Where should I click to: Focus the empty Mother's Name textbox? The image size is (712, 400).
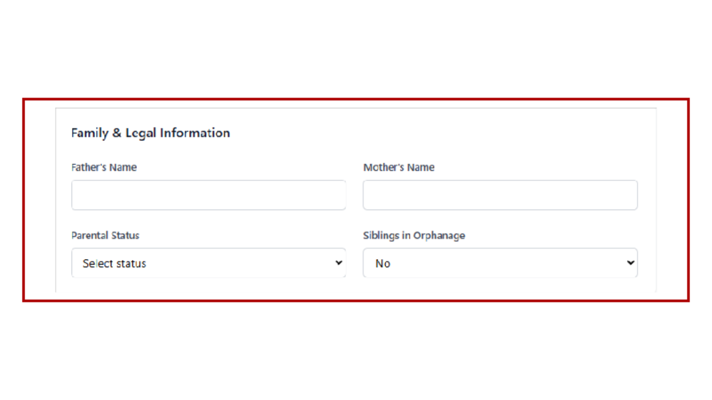pyautogui.click(x=500, y=195)
